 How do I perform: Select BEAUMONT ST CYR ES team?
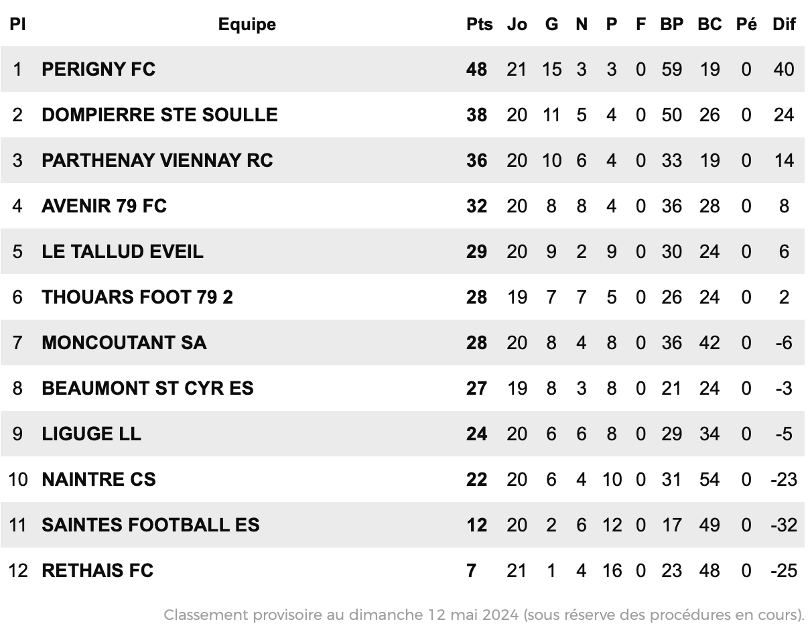click(x=147, y=388)
